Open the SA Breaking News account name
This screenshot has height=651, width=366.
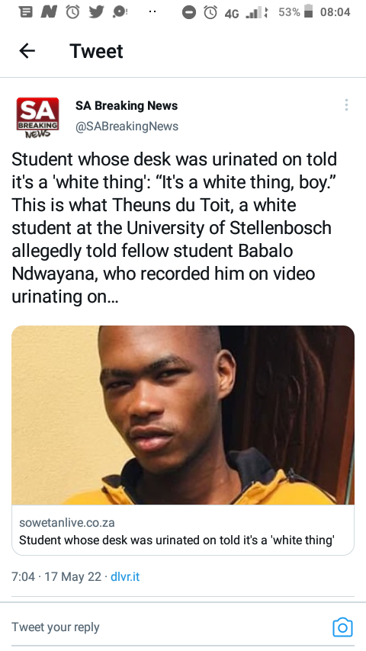127,106
